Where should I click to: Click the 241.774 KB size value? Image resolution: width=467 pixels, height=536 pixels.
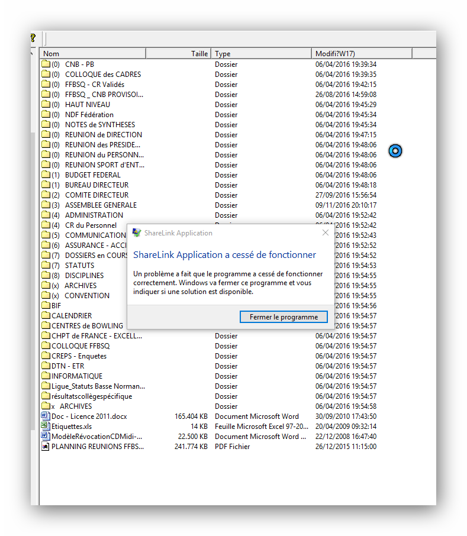click(x=191, y=447)
